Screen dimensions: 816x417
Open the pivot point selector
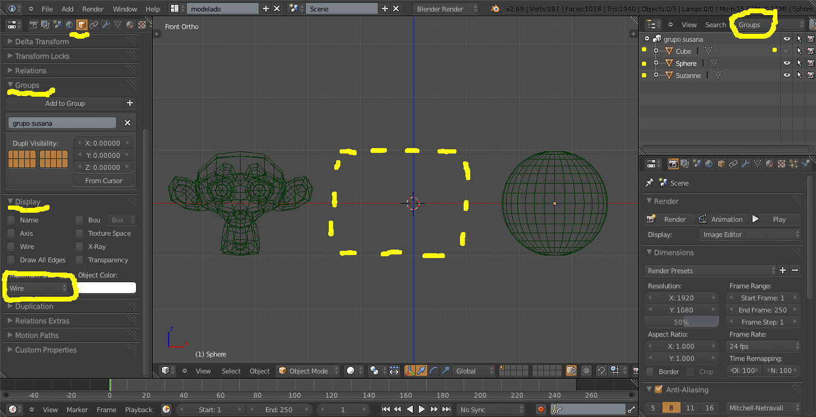[377, 370]
